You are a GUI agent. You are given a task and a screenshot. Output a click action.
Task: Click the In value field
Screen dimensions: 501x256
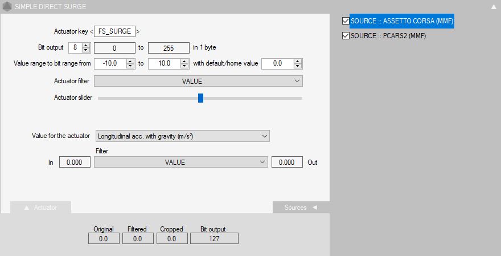click(x=75, y=162)
